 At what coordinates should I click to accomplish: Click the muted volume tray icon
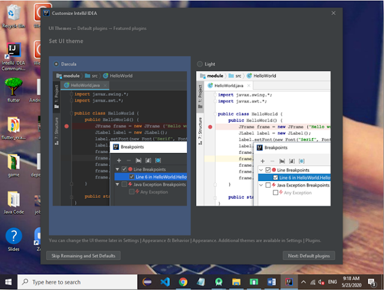tap(321, 282)
